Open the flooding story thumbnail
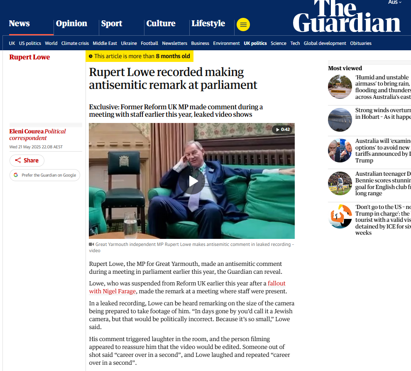Screen dimensions: 411x371 coord(340,87)
